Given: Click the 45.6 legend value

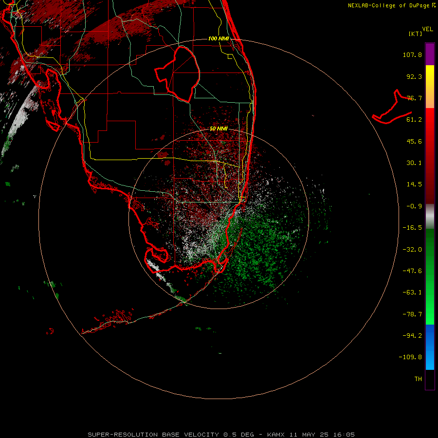Looking at the screenshot, I should click(414, 141).
